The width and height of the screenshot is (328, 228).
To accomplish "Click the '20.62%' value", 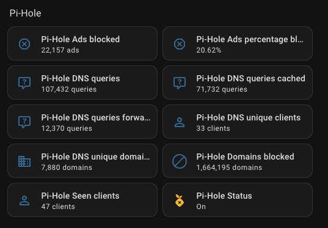I will pos(209,50).
